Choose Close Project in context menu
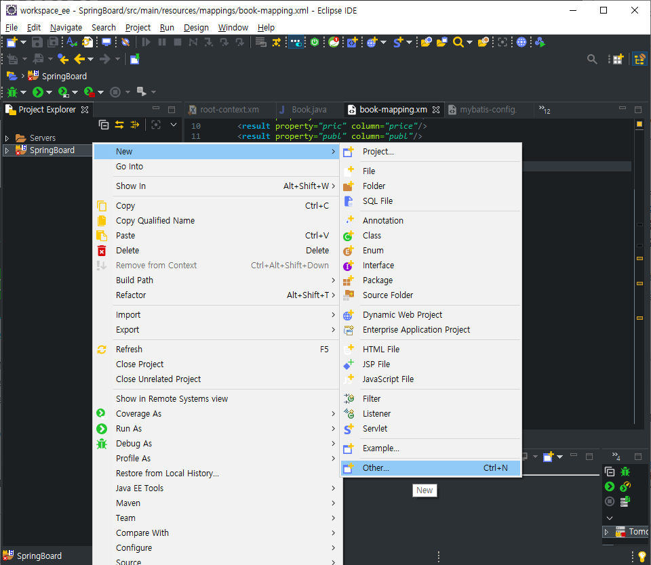 coord(216,364)
